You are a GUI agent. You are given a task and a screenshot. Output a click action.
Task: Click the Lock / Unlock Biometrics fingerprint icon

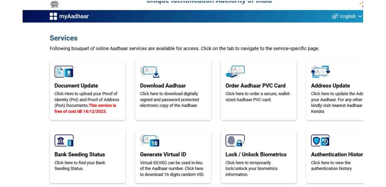[235, 141]
